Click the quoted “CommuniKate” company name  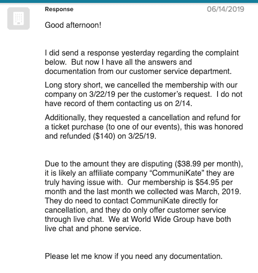pos(177,173)
